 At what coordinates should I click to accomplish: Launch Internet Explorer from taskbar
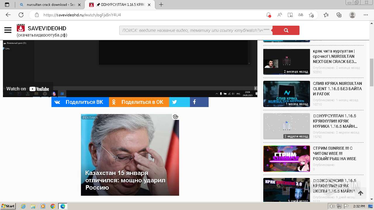23,206
